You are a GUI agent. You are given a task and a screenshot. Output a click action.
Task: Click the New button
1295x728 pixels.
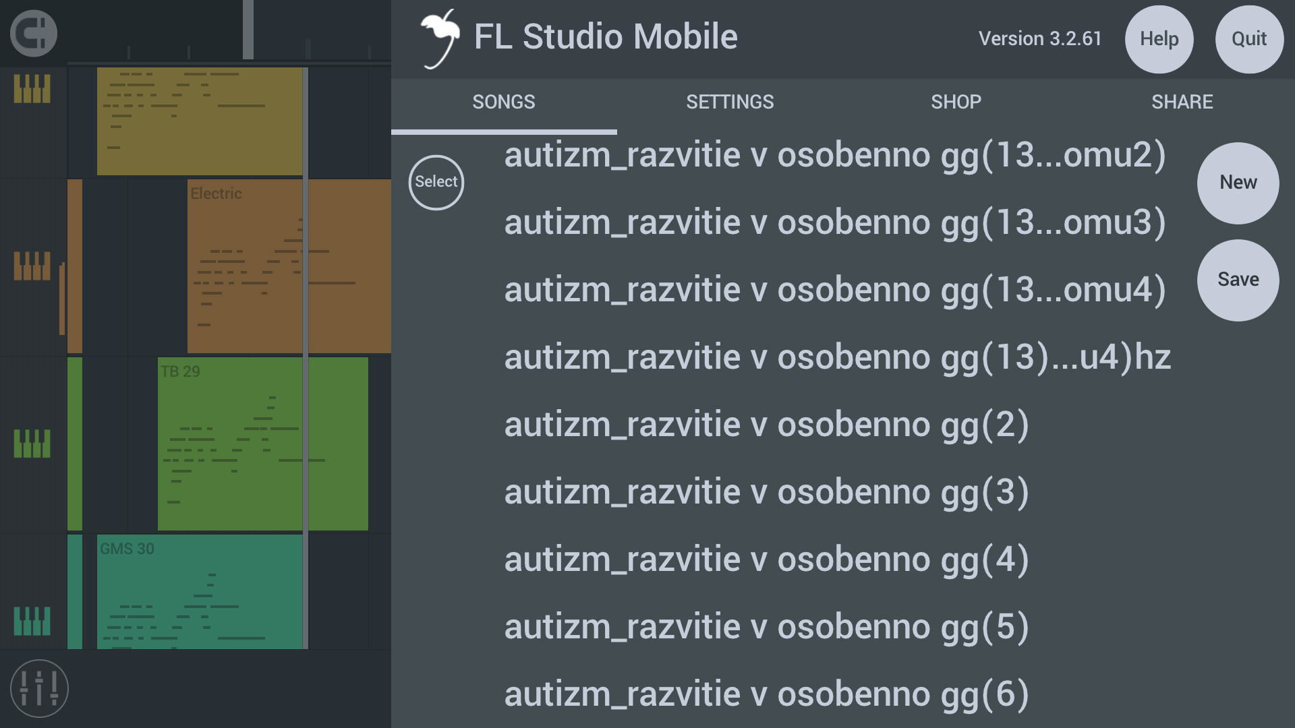pos(1238,181)
